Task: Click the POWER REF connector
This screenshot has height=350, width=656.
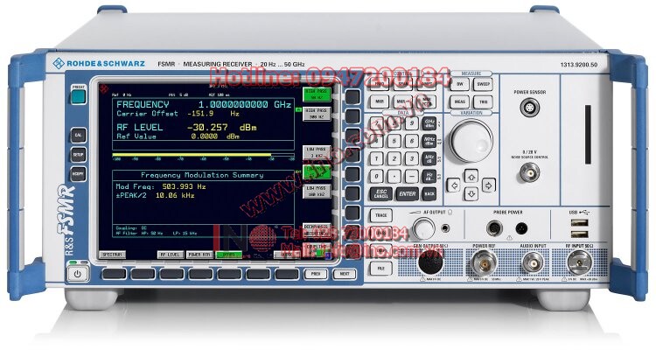Action: point(484,263)
